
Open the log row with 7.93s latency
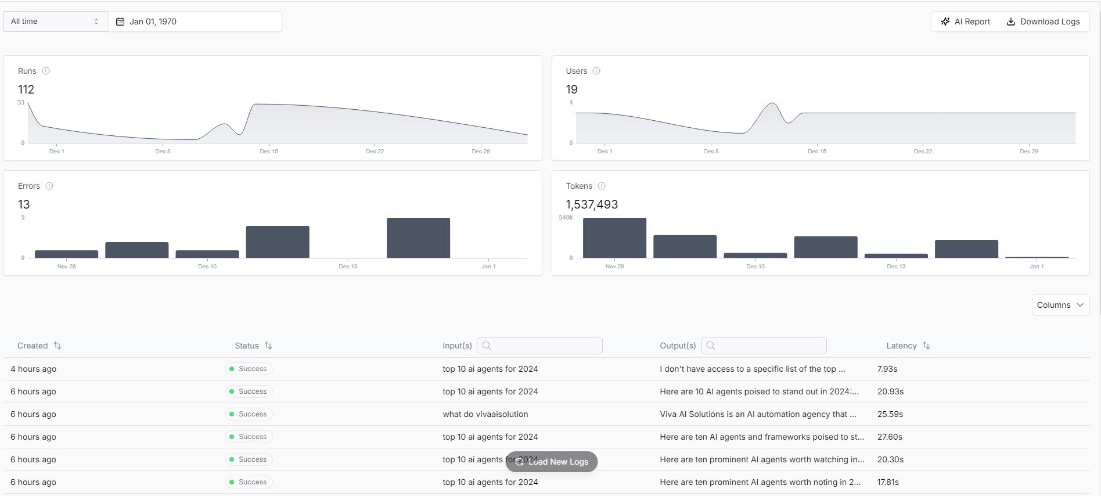pos(546,369)
